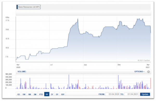
Task: Close the volume panel with X icon
Action: coord(148,72)
